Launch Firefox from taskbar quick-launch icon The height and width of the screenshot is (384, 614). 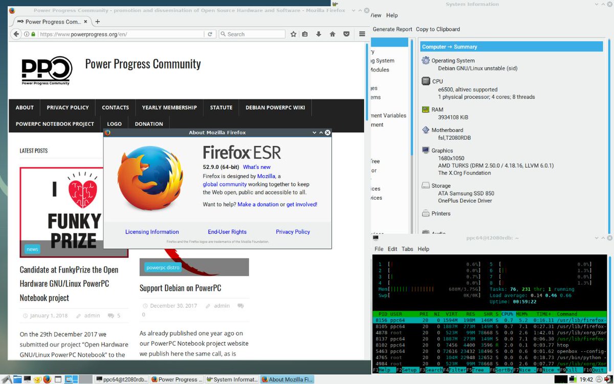(47, 379)
